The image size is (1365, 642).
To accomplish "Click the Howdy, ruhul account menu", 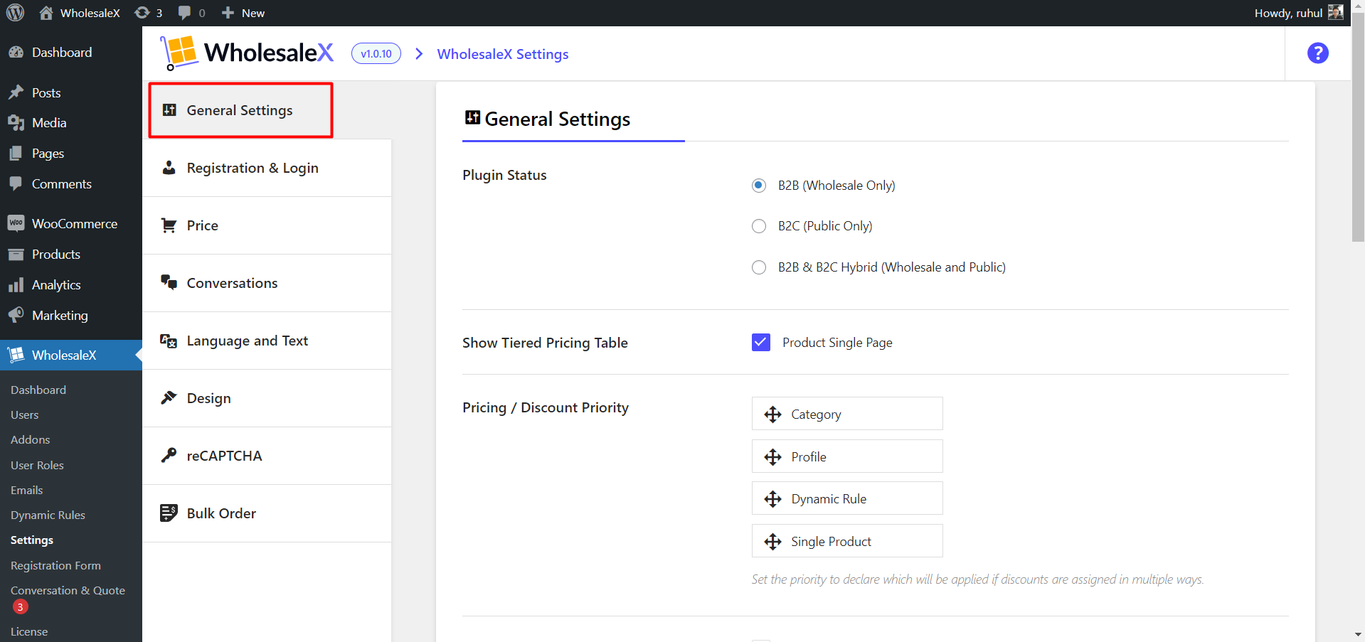I will pyautogui.click(x=1298, y=13).
